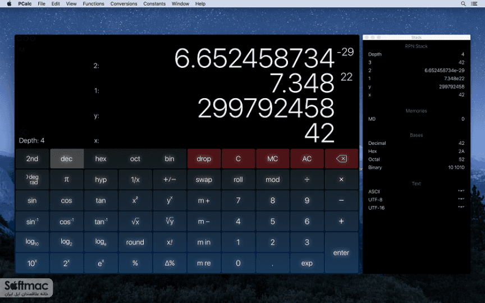Click the minus operator key

(x=341, y=200)
